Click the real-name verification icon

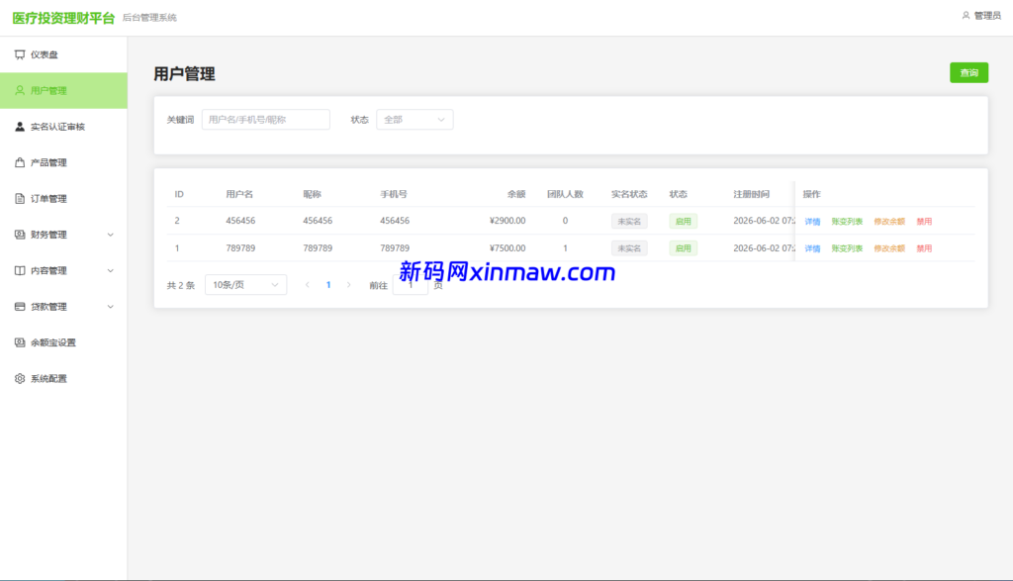click(x=20, y=127)
